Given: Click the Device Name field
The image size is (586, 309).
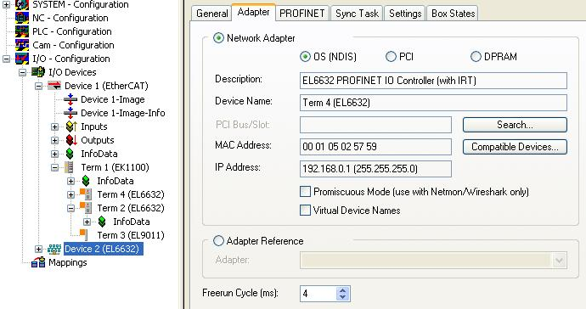Looking at the screenshot, I should coord(433,103).
